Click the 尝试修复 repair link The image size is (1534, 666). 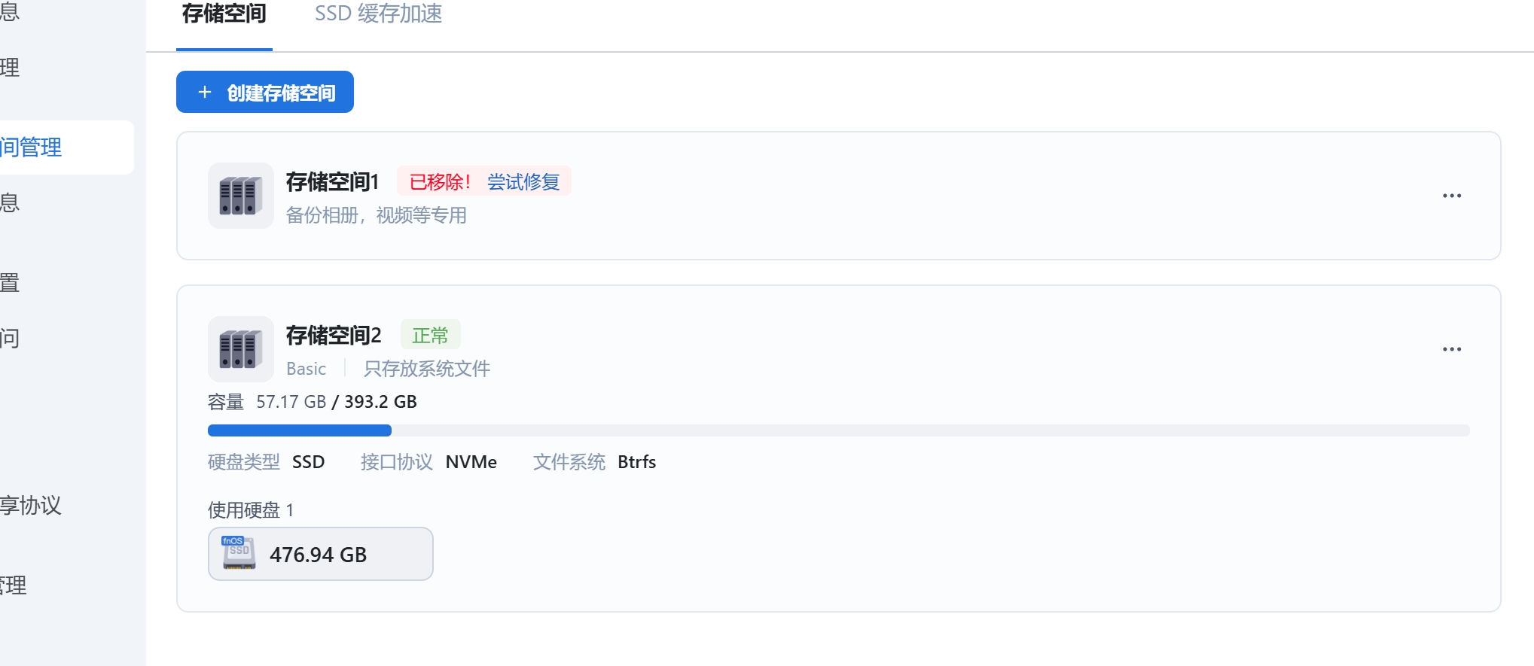click(523, 182)
